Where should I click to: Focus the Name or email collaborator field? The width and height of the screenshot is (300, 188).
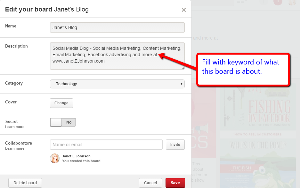pos(106,145)
